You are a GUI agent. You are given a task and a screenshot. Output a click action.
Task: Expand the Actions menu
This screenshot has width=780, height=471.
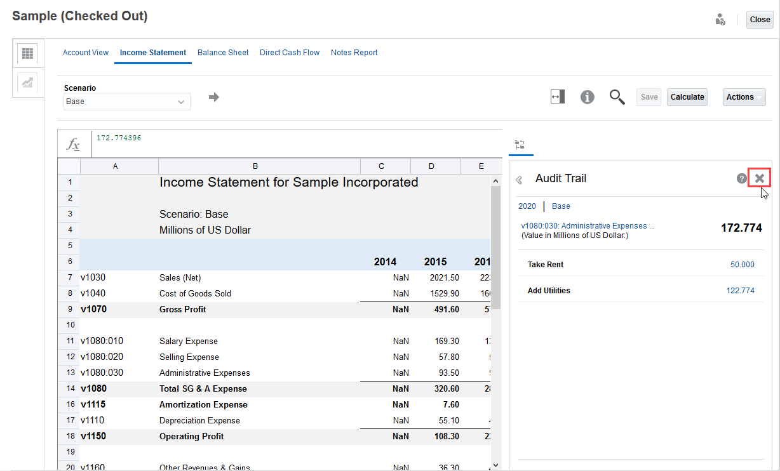tap(744, 97)
